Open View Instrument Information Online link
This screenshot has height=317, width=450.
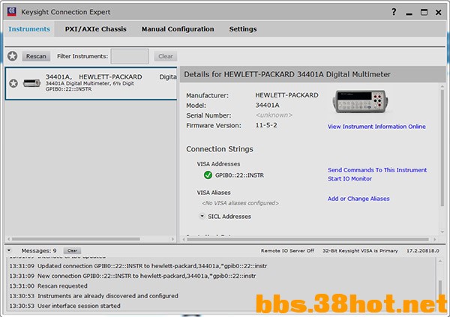coord(376,127)
